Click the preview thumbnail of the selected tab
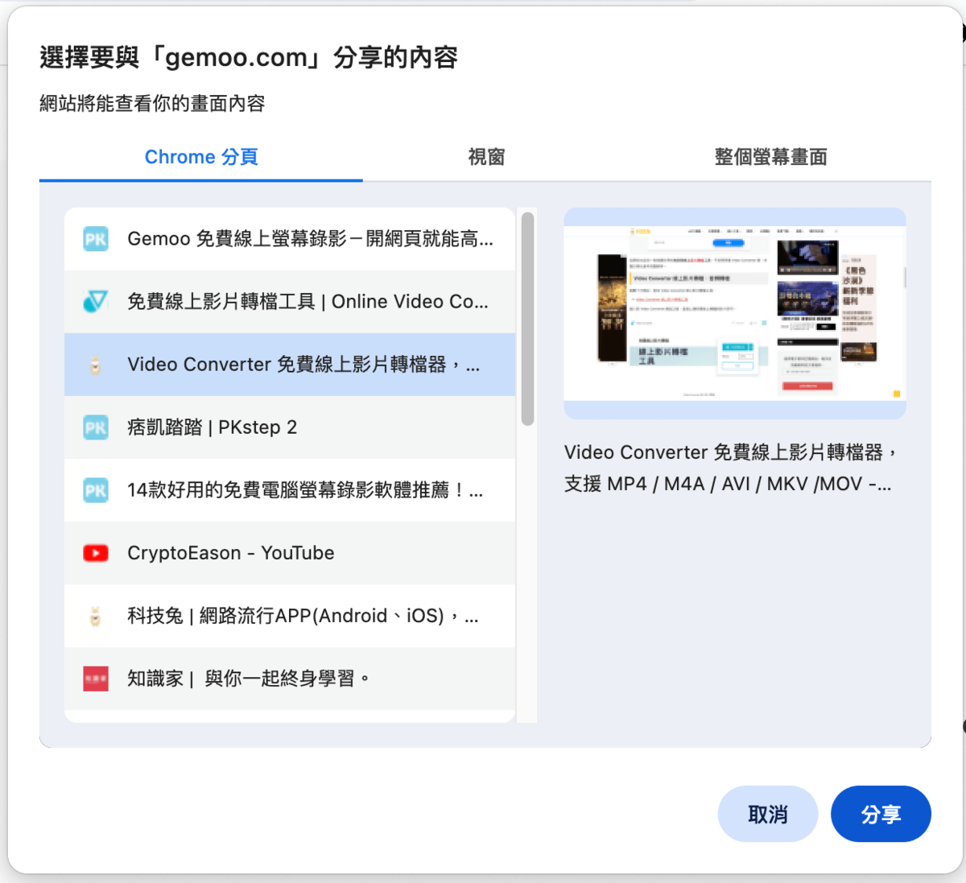Screen dimensions: 966x883 [734, 313]
